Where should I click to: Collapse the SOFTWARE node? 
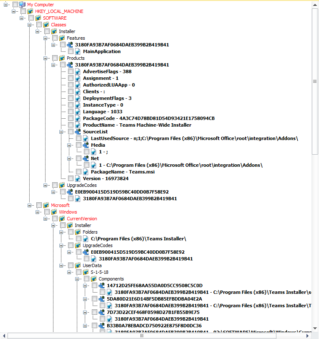pyautogui.click(x=21, y=18)
